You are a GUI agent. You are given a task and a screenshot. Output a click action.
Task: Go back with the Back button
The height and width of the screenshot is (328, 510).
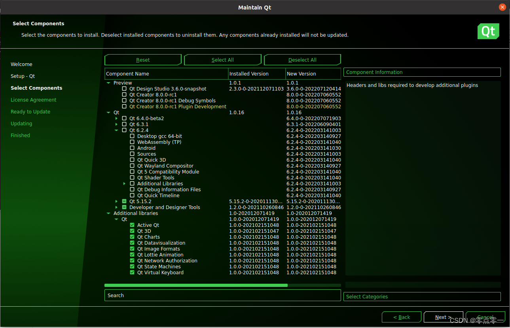pos(402,317)
